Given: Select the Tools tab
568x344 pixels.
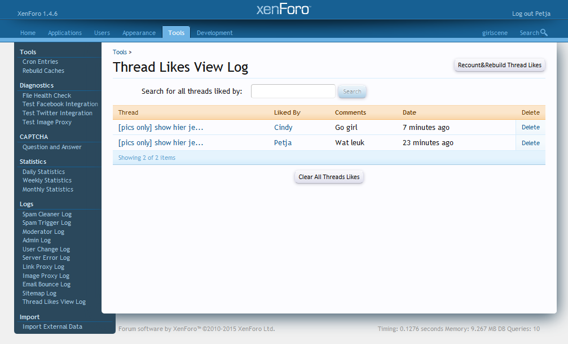Looking at the screenshot, I should click(176, 32).
